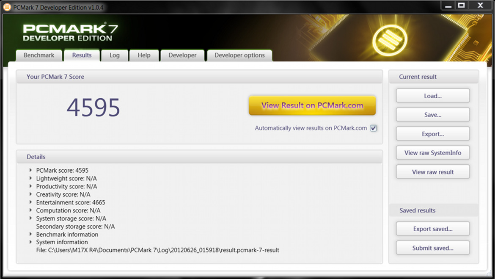Viewport: 495px width, 279px height.
Task: Click the Export saved... button
Action: (x=433, y=229)
